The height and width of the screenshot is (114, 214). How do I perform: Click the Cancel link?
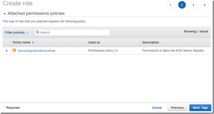click(x=157, y=108)
